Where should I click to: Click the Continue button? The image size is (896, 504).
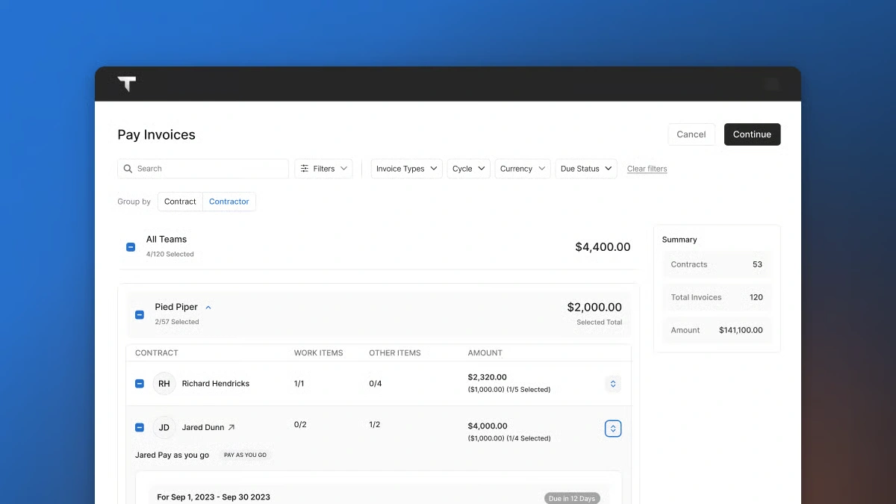[752, 134]
